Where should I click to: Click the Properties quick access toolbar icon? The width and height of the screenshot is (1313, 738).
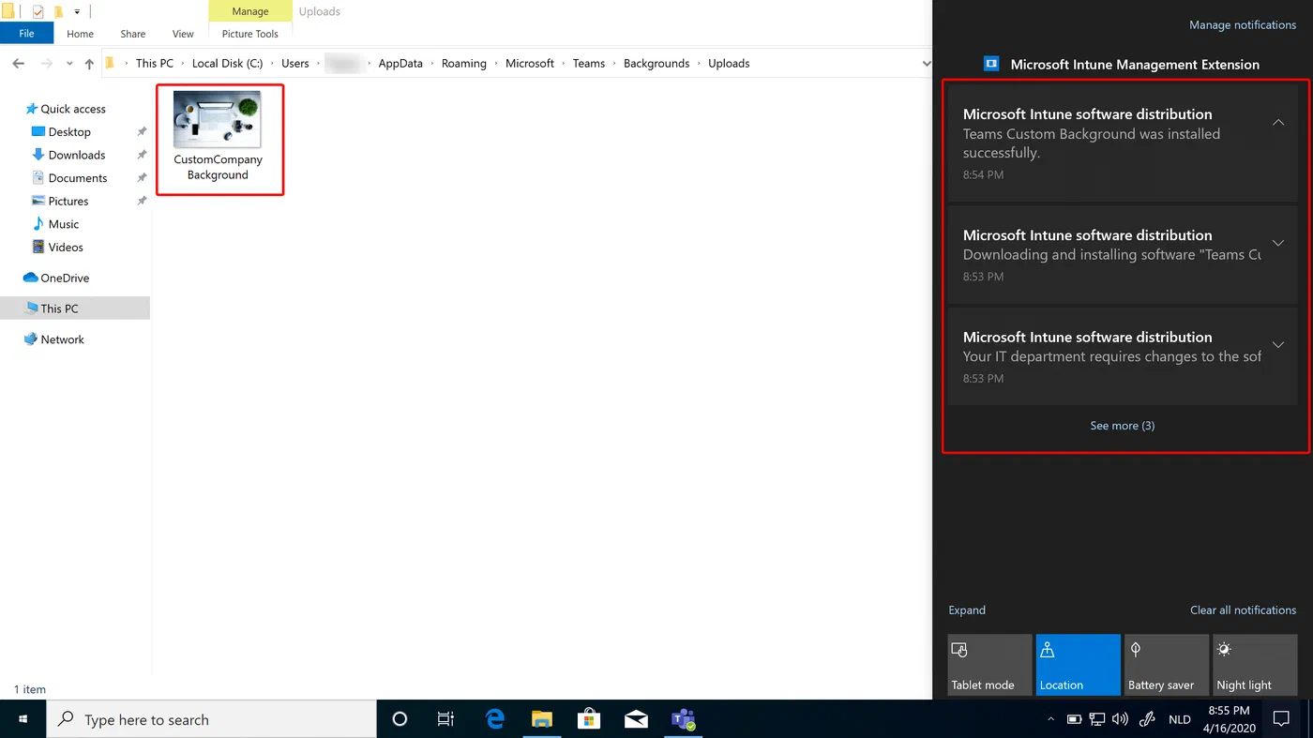tap(38, 12)
